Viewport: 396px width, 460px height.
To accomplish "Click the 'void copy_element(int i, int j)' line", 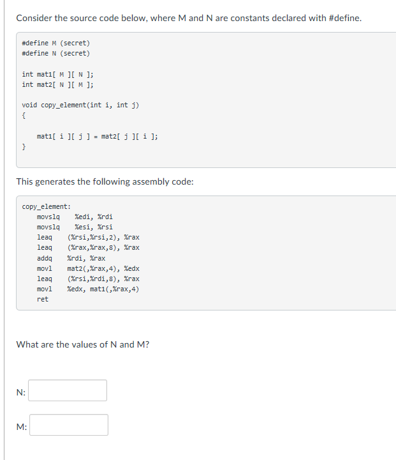I will [80, 105].
